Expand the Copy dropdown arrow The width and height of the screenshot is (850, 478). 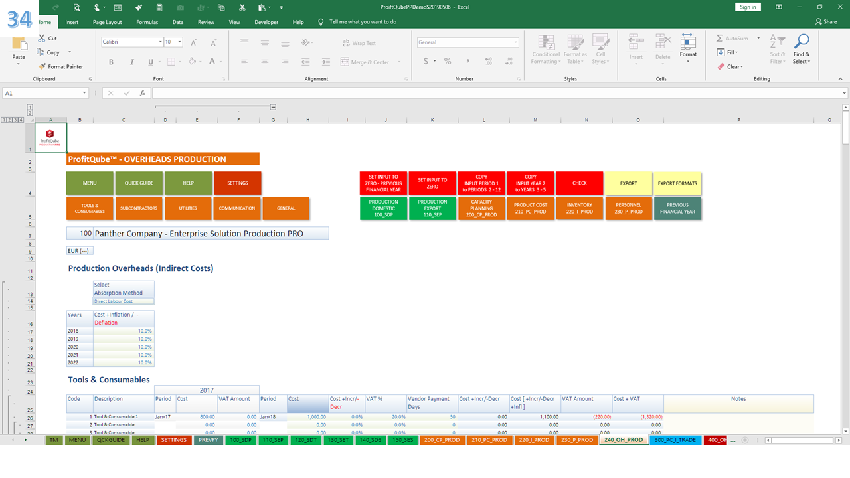[x=69, y=52]
